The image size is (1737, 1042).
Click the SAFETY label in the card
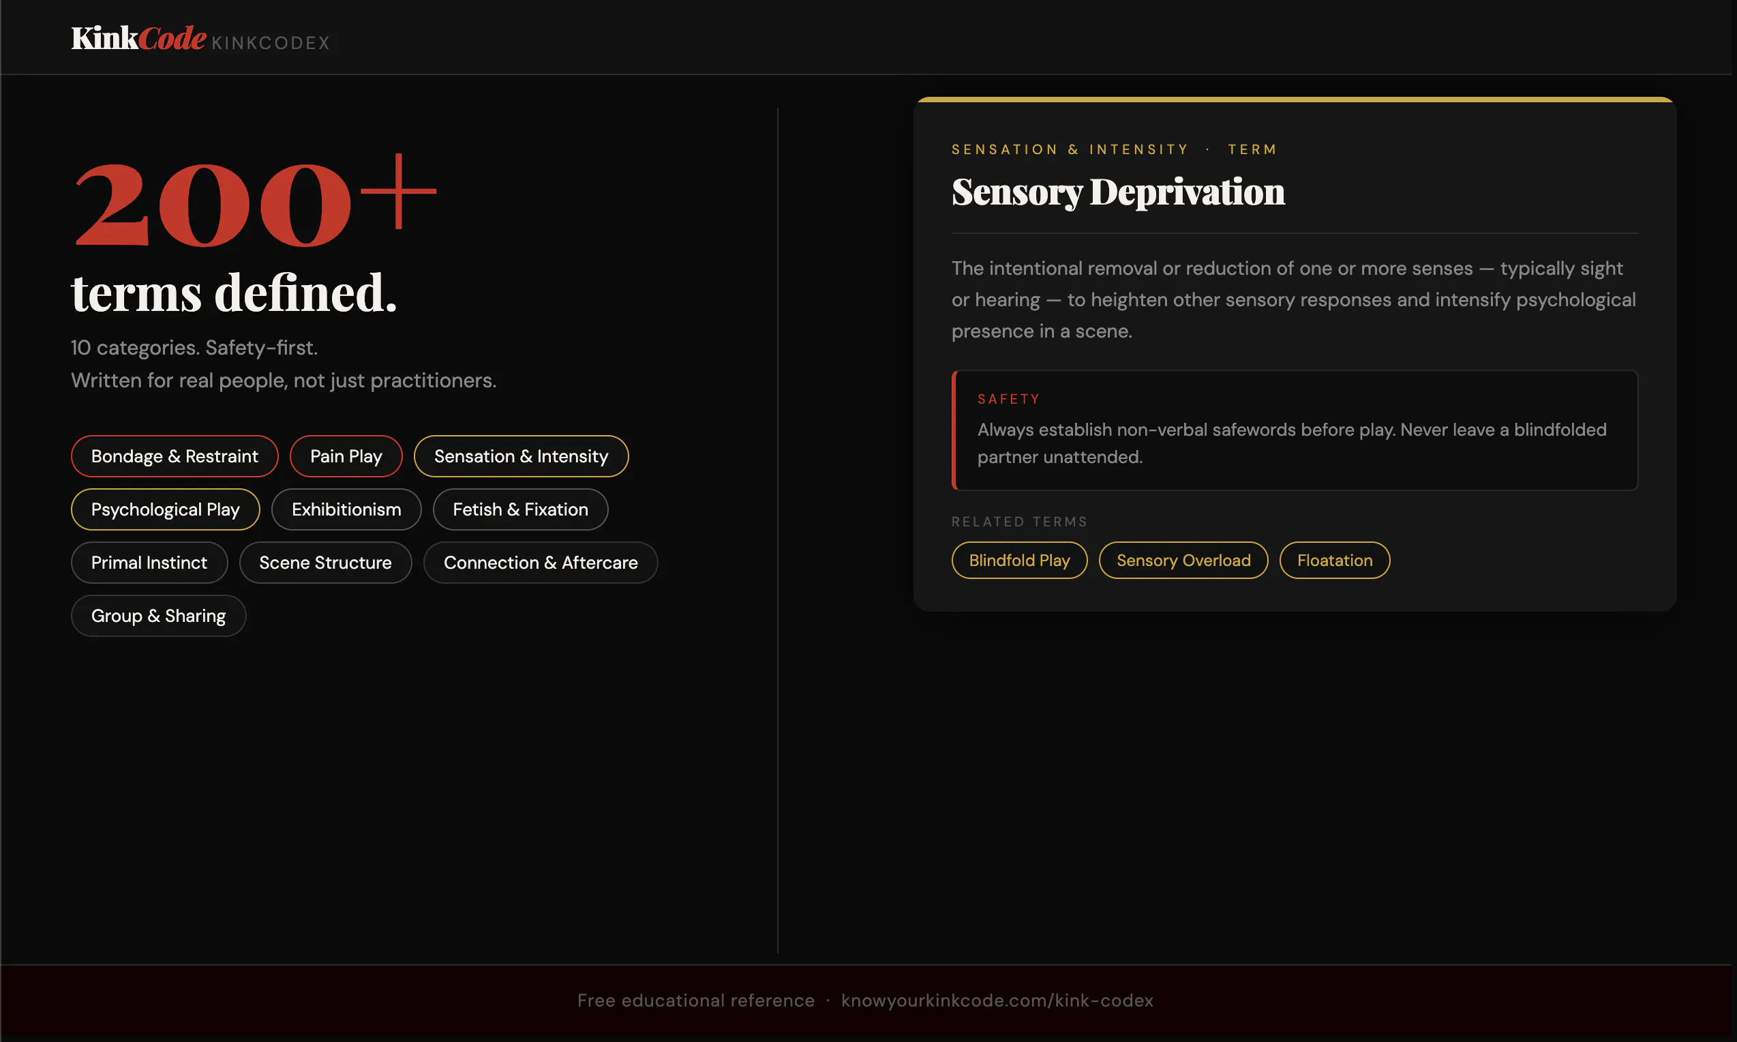point(1008,400)
